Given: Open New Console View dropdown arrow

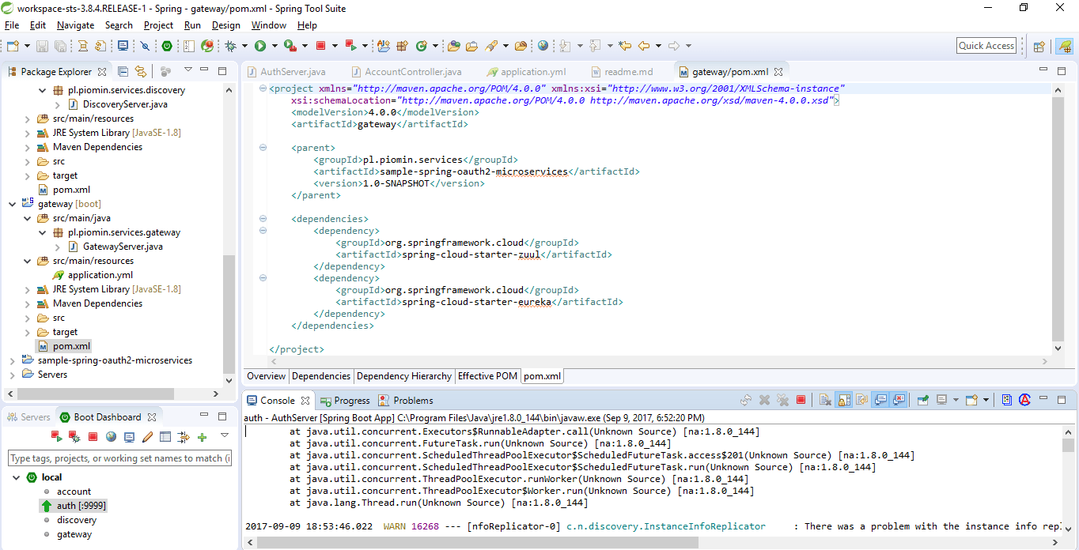Looking at the screenshot, I should pos(986,400).
